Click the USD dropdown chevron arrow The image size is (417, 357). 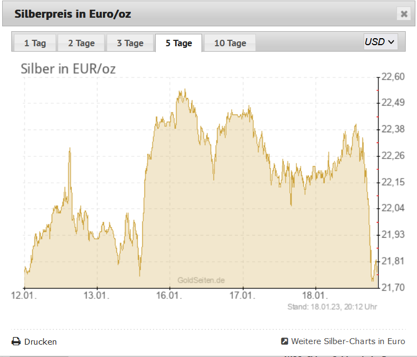tap(391, 42)
